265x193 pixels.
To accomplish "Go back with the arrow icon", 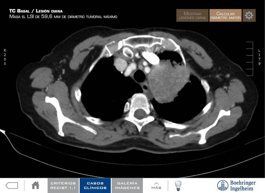I will point(12,185).
